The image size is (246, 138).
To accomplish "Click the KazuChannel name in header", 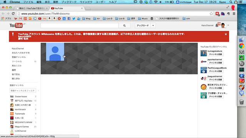I will click(x=207, y=25).
